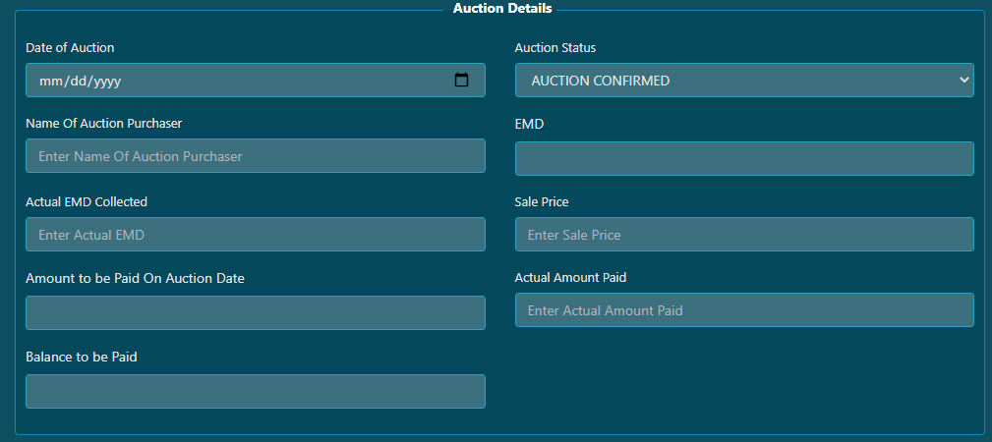Open the calendar picker icon in Date of Auction
This screenshot has height=442, width=992.
tap(461, 81)
